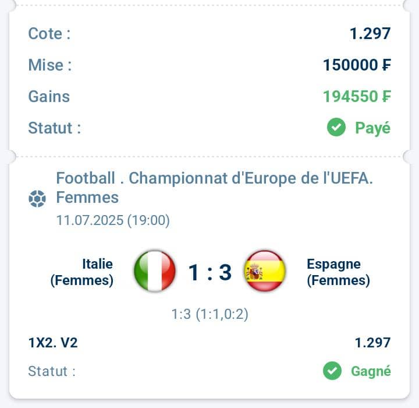Tap the football sport icon
This screenshot has height=408, width=419.
[37, 199]
